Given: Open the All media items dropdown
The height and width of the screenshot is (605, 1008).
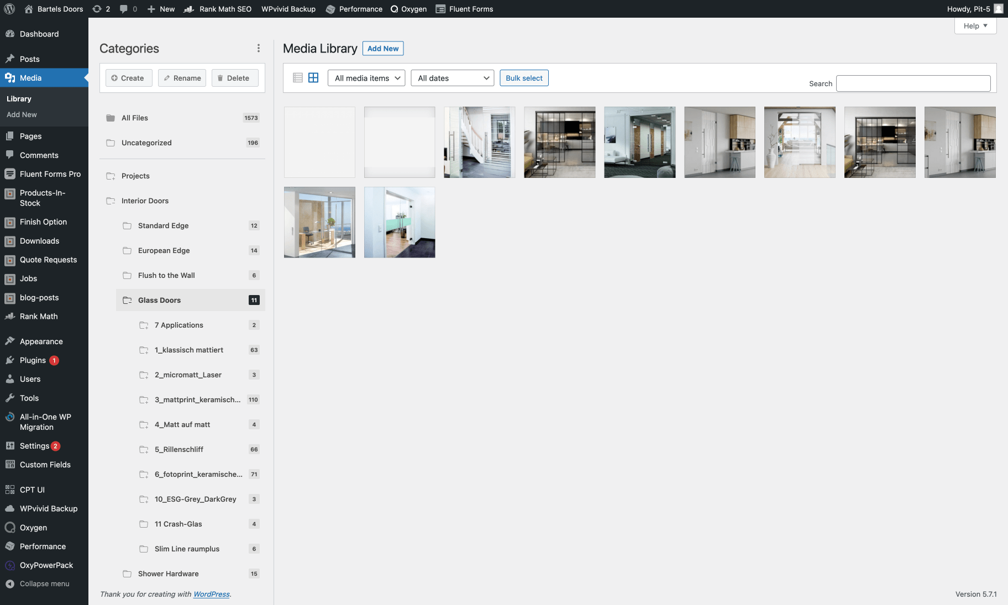Looking at the screenshot, I should (x=366, y=78).
